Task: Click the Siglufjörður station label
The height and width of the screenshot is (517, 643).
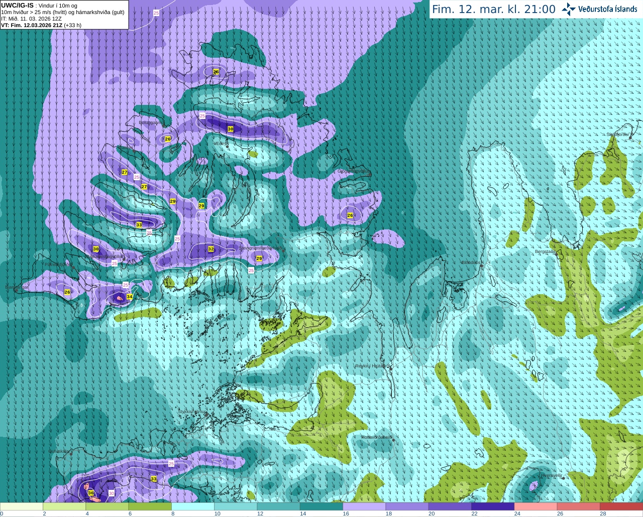Action: (618, 135)
